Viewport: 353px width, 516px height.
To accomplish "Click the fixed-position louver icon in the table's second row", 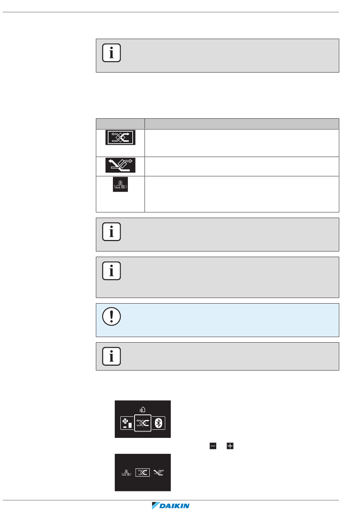I will pos(120,165).
